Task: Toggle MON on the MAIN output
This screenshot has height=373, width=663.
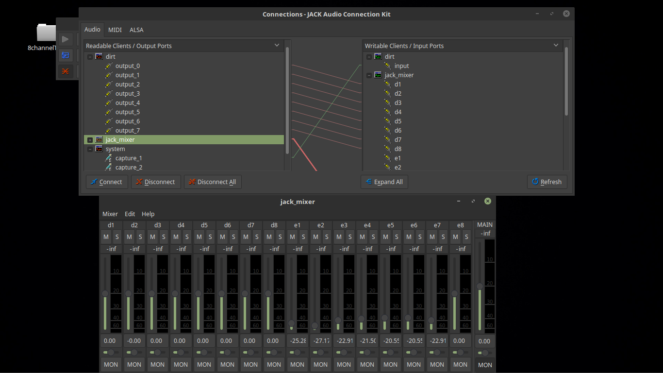Action: tap(485, 365)
